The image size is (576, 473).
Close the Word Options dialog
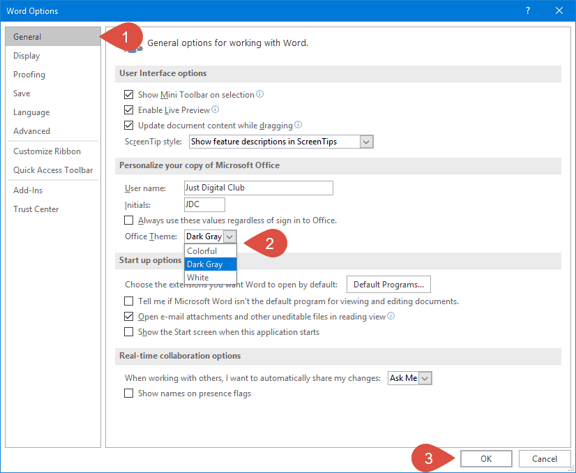pos(559,10)
